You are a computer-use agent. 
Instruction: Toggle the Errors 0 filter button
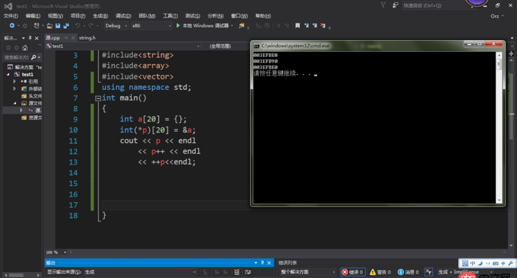pos(353,272)
